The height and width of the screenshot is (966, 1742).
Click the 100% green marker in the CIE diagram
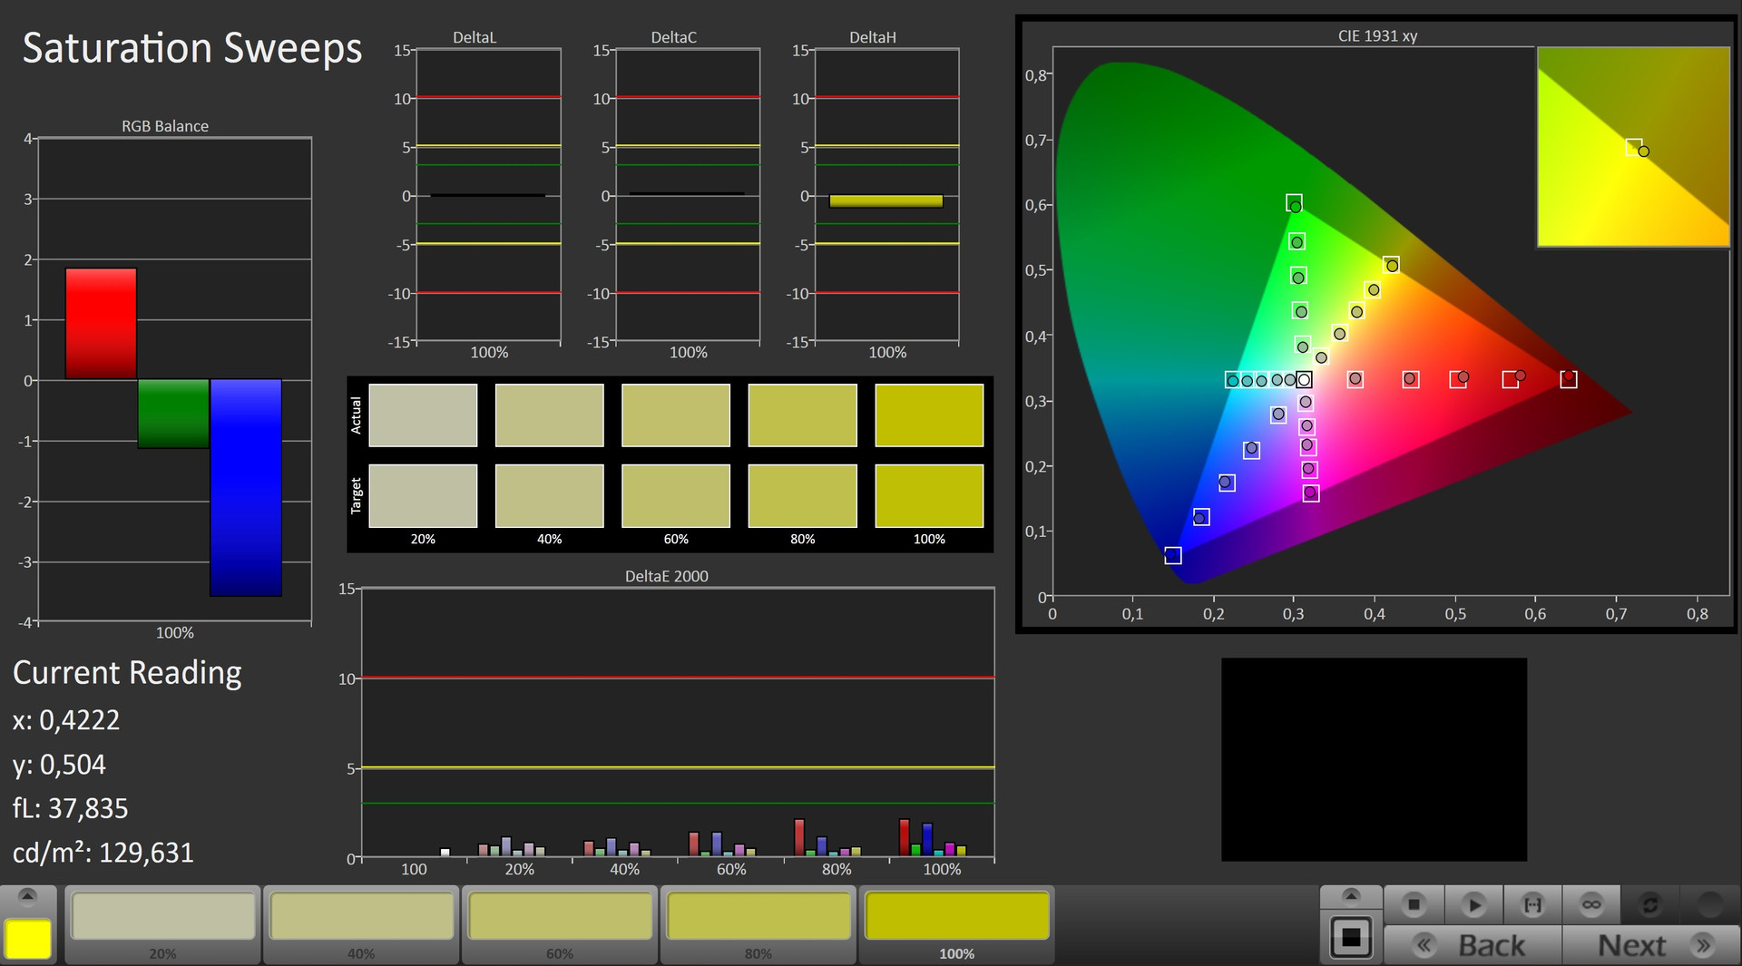click(x=1295, y=203)
